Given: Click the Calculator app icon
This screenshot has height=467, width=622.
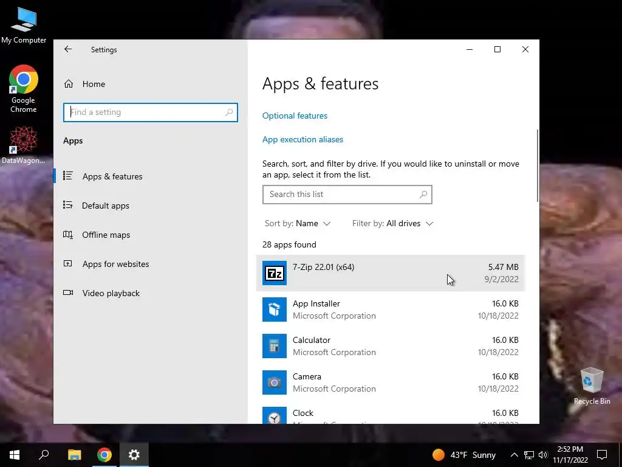Looking at the screenshot, I should 274,346.
